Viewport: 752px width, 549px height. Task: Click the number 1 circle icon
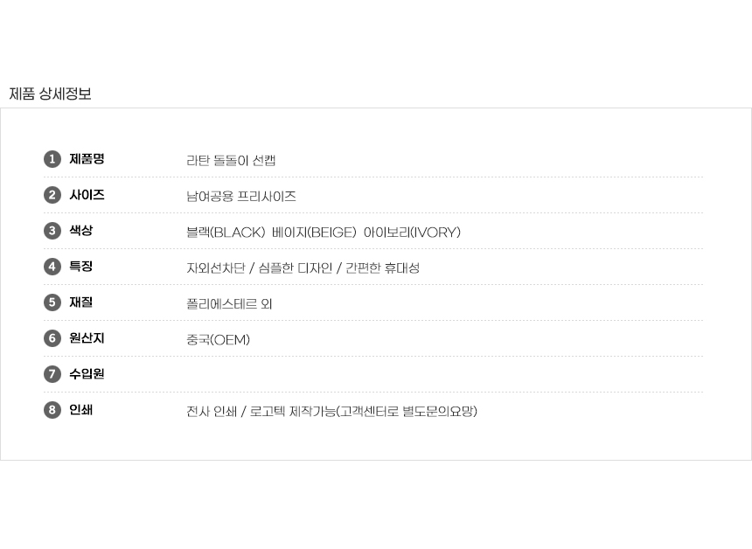click(52, 159)
